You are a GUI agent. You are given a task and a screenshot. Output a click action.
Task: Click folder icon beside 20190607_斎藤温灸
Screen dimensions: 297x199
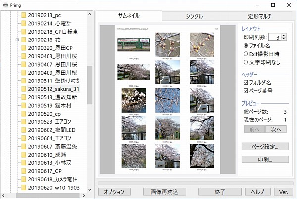point(24,147)
